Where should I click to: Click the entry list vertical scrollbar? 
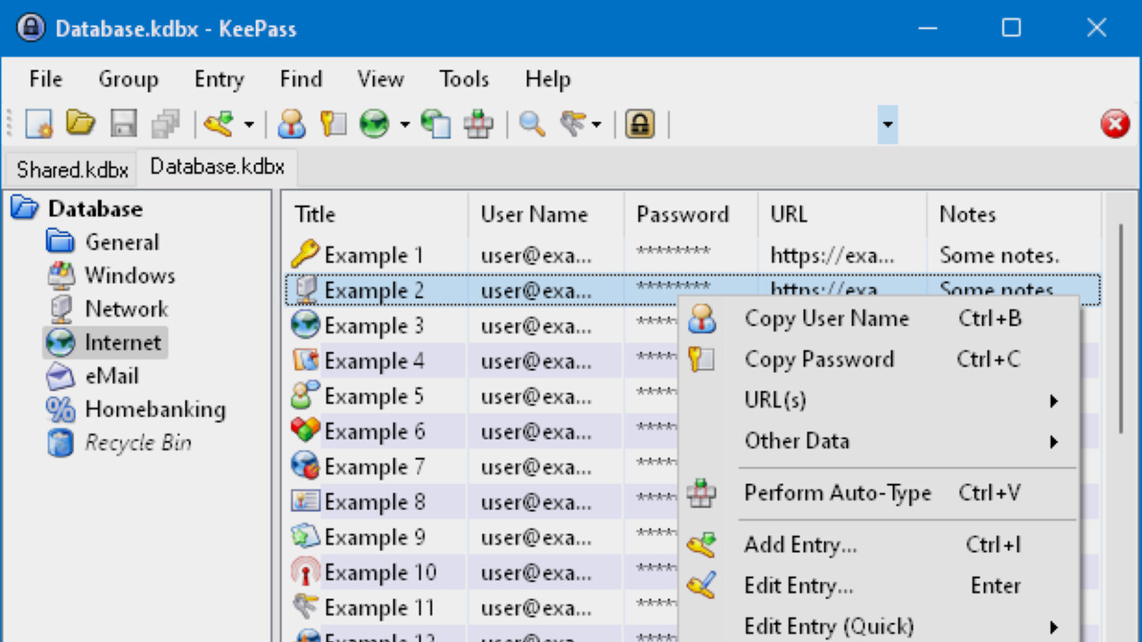[x=1121, y=328]
